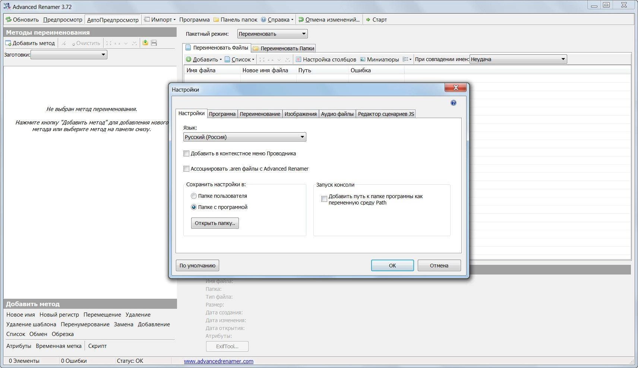This screenshot has height=368, width=638.
Task: Click Новое имя файла column header
Action: (x=268, y=70)
